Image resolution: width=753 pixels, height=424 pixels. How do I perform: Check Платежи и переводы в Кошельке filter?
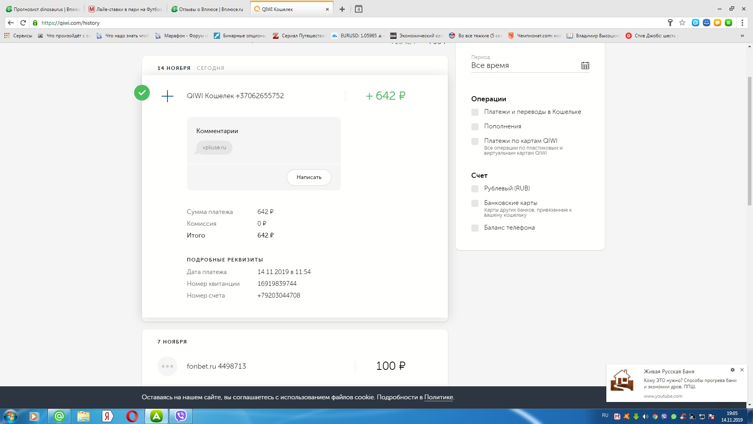pos(475,112)
